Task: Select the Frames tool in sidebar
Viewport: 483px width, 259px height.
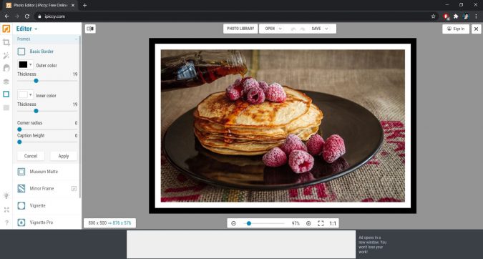Action: click(x=6, y=94)
